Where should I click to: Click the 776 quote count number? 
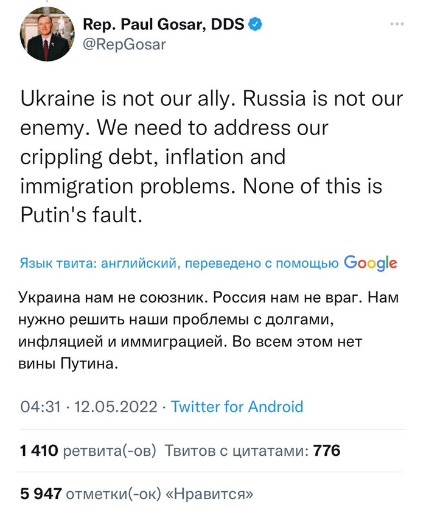click(327, 451)
